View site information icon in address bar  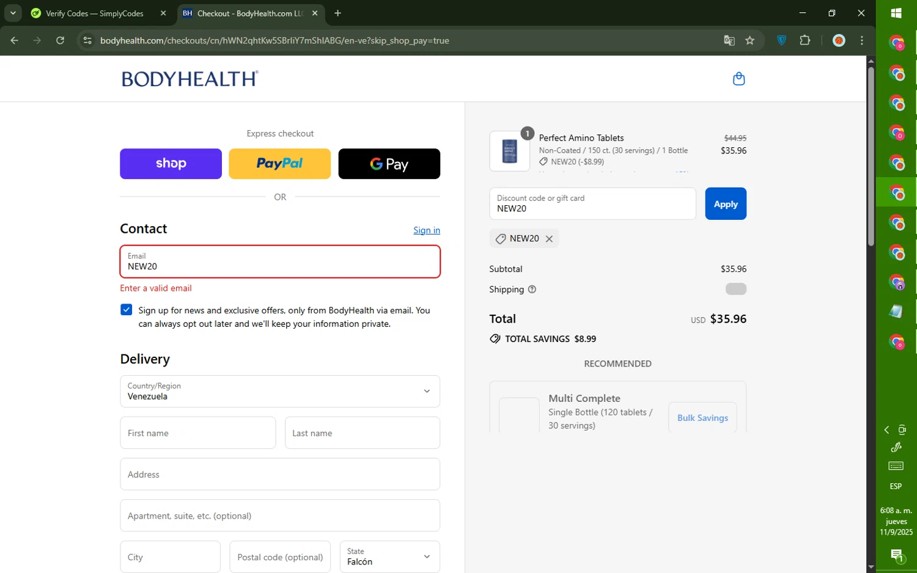[87, 40]
